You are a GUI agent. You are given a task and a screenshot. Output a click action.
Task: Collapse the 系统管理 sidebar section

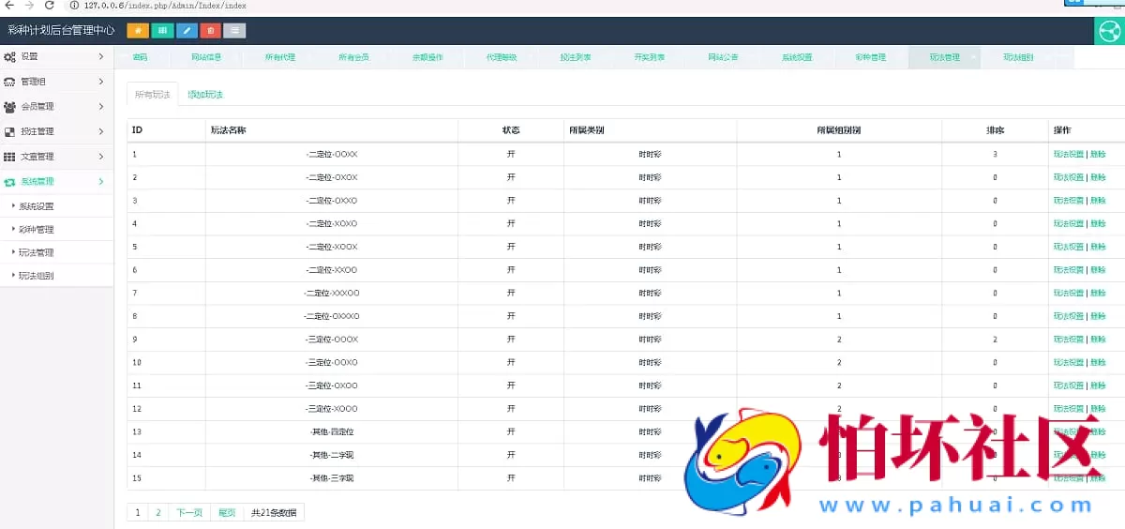coord(56,182)
